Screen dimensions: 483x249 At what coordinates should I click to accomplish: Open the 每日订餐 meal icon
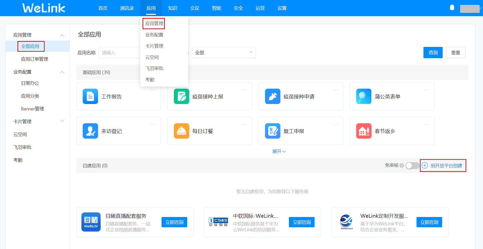pyautogui.click(x=181, y=131)
